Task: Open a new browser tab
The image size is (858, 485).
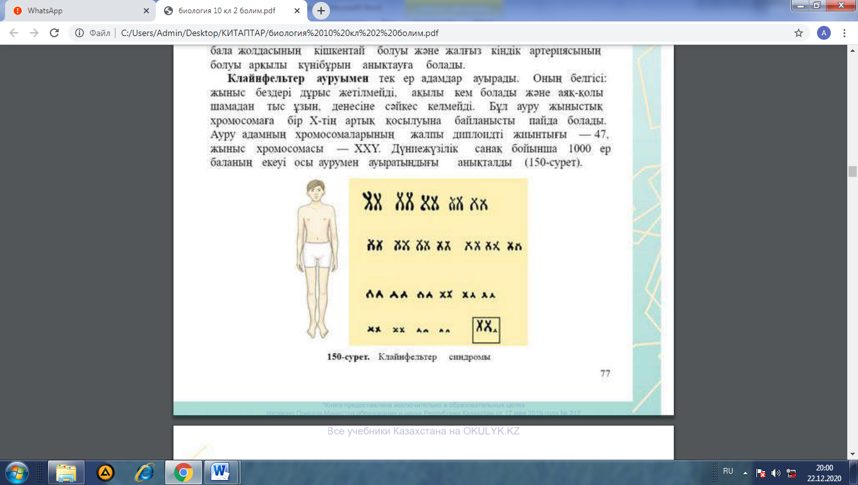Action: coord(321,11)
